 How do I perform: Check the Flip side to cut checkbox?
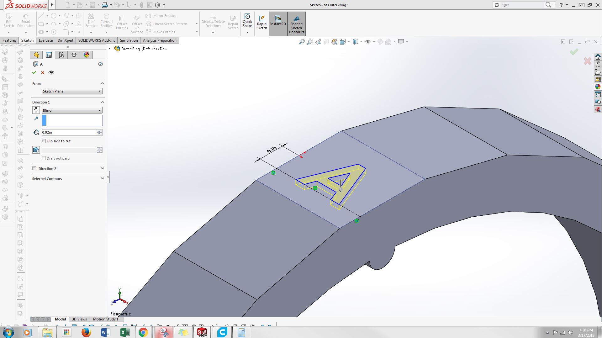point(44,141)
